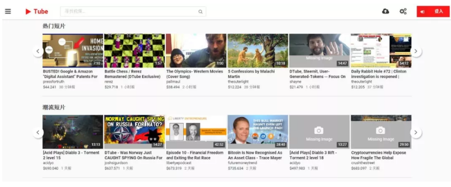451x187 pixels.
Task: Open the hamburger sidebar menu
Action: click(x=8, y=11)
